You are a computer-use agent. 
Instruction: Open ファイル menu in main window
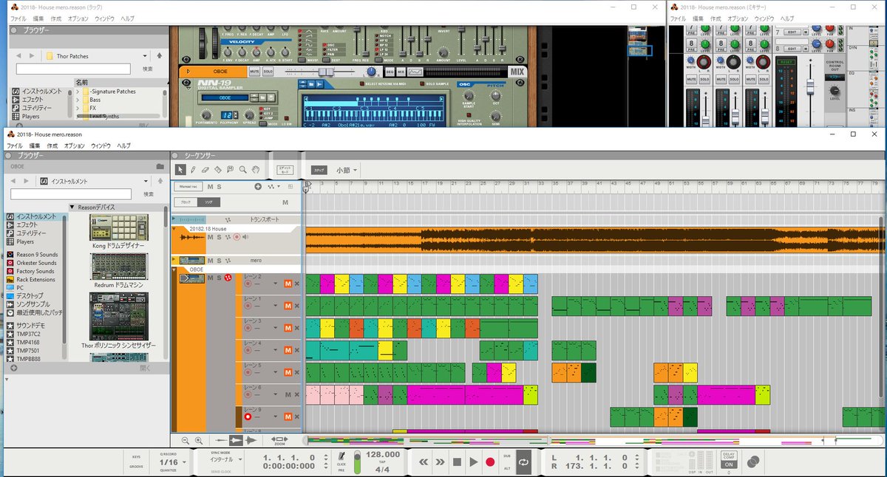pos(15,145)
